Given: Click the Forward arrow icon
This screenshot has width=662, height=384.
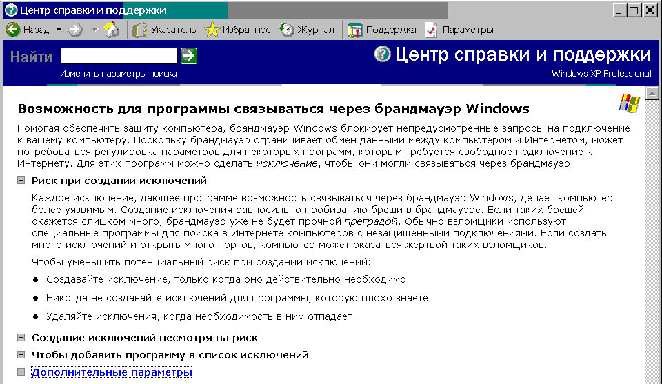Looking at the screenshot, I should tap(75, 30).
